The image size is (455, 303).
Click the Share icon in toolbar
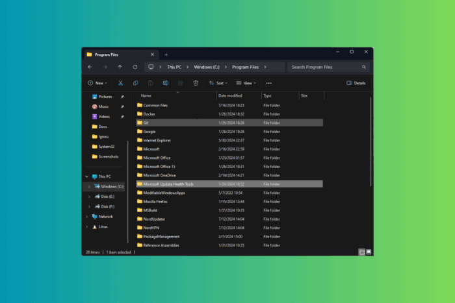click(181, 83)
